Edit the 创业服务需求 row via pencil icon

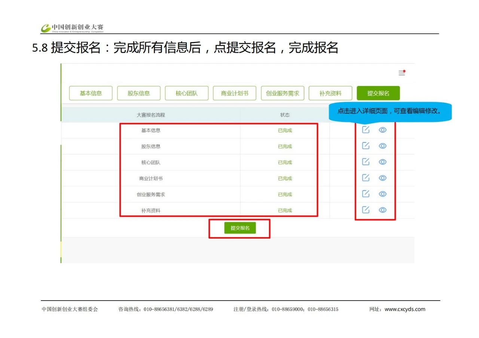coord(366,194)
